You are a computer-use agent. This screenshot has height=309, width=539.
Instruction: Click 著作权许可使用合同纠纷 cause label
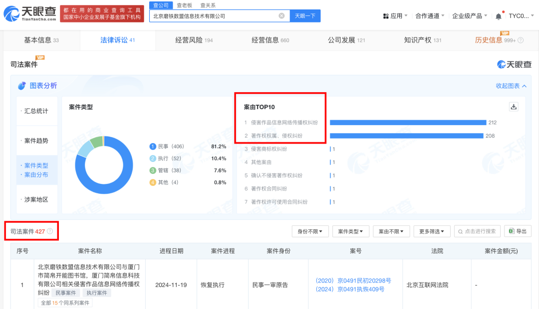click(279, 202)
